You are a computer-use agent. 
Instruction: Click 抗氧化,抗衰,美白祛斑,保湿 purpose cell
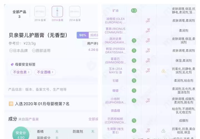184,131
